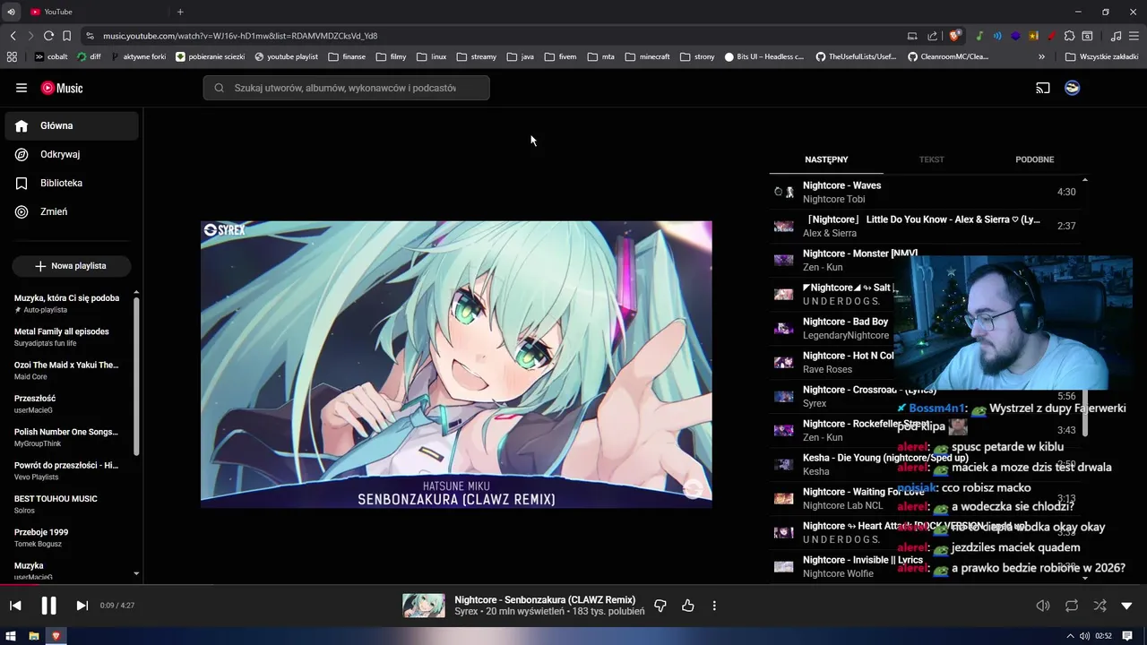Open a new browser tab

(x=180, y=12)
